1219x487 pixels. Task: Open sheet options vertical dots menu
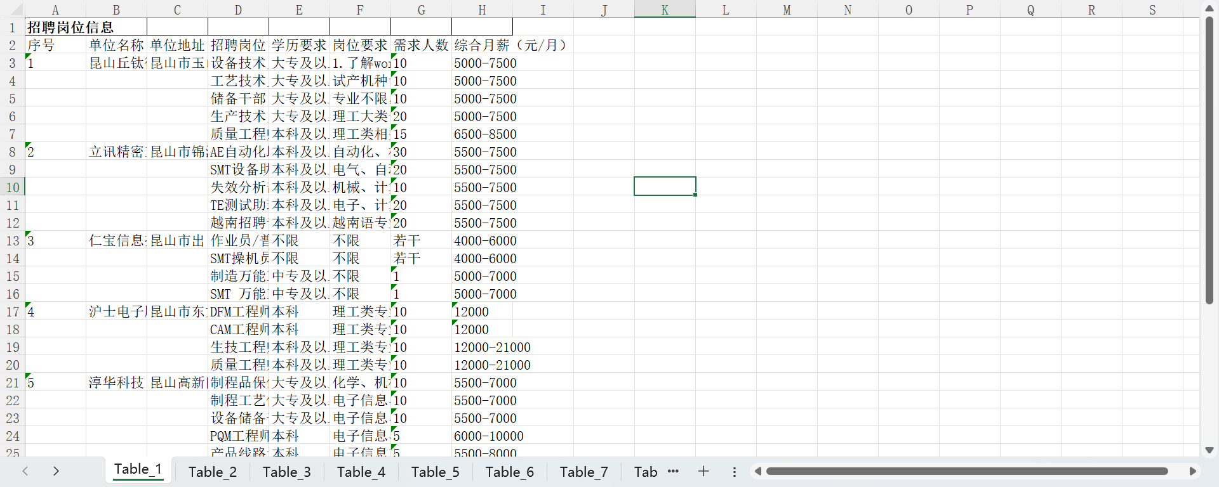coord(735,472)
